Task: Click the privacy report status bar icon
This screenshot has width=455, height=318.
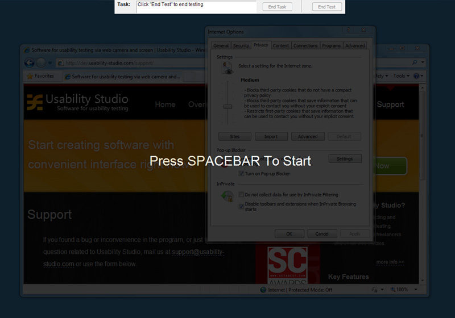Action: (375, 290)
